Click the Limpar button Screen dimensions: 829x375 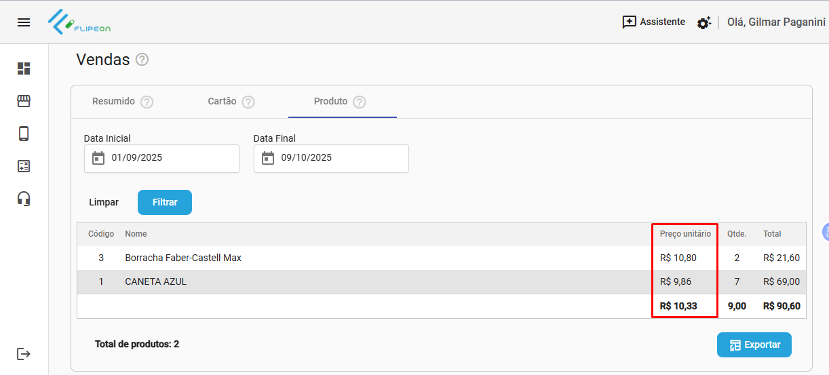point(104,202)
